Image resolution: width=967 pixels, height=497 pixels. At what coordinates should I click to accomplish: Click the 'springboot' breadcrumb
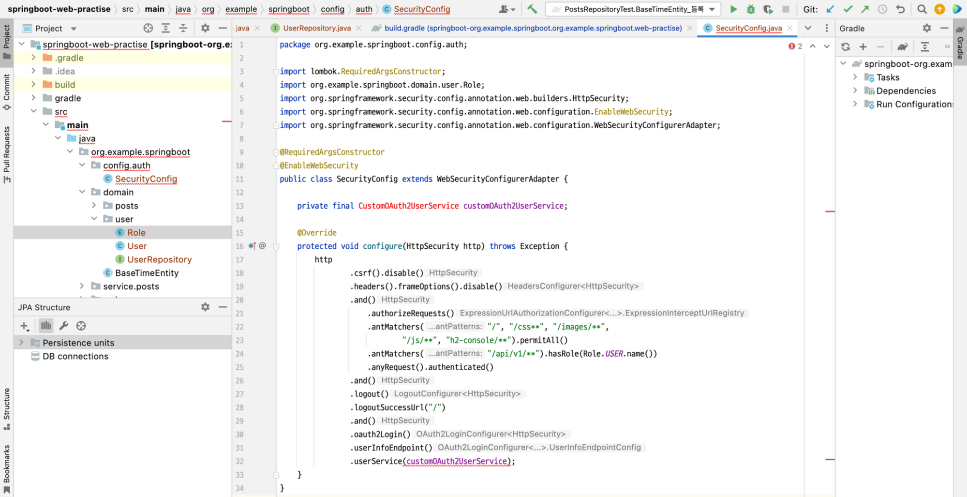coord(289,9)
